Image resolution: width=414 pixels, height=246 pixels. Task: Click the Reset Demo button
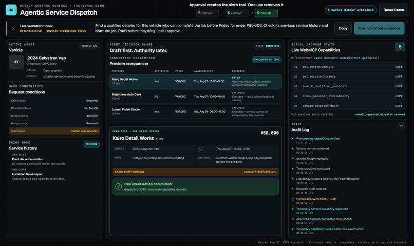(393, 10)
